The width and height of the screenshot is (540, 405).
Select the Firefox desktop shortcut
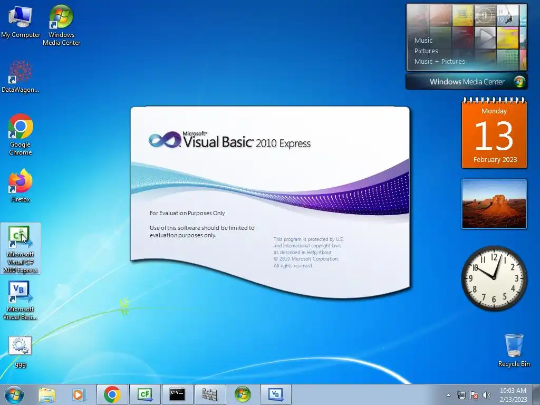(21, 186)
